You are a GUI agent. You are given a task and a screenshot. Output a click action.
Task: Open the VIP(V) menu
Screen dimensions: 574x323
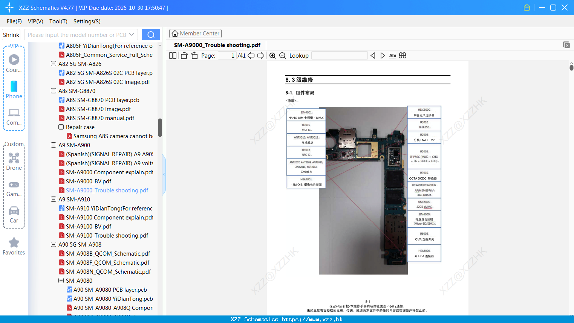click(35, 21)
